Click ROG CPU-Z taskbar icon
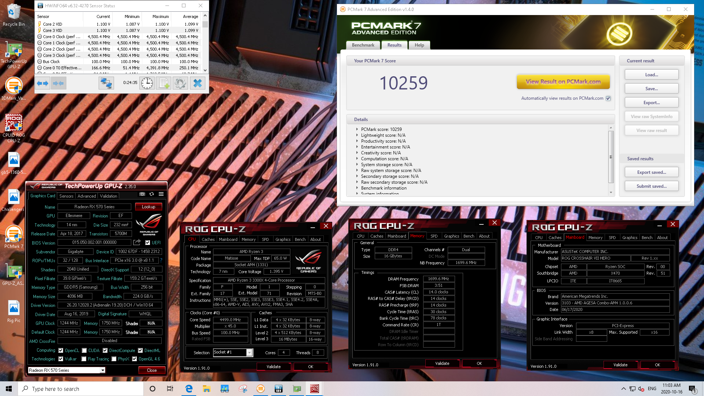Viewport: 704px width, 396px height. click(315, 389)
